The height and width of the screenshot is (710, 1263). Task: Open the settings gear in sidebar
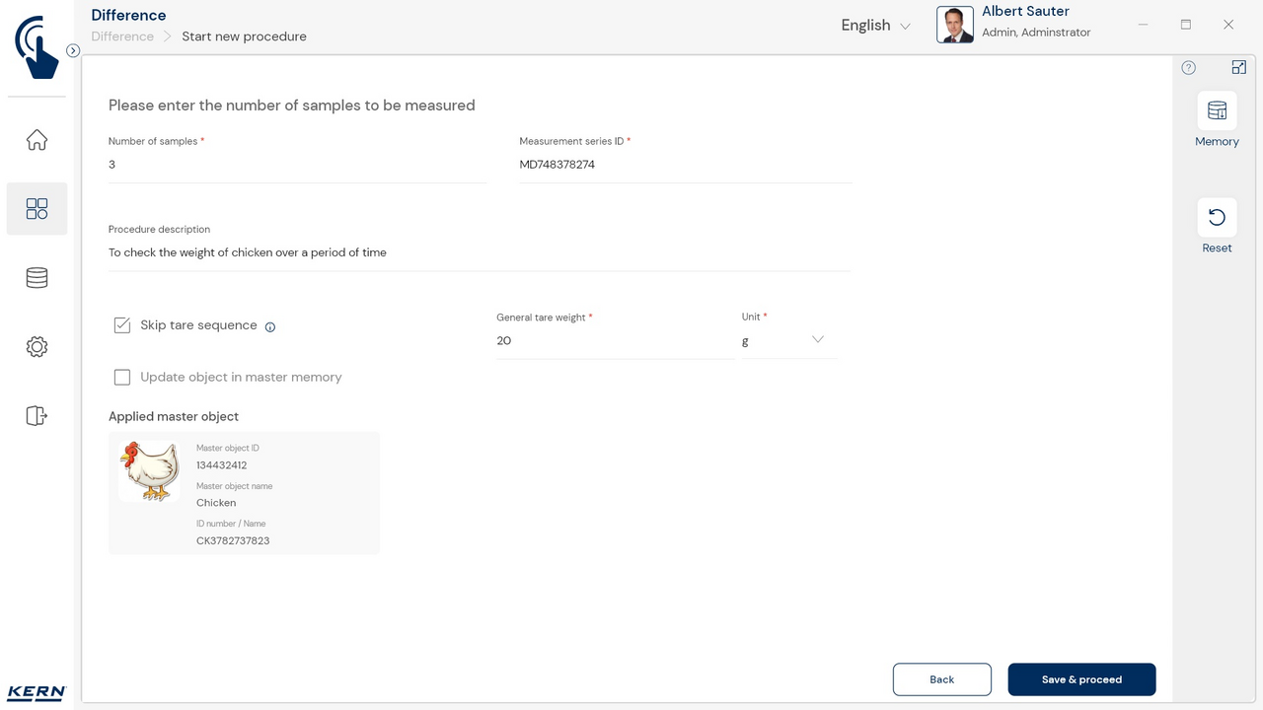37,347
